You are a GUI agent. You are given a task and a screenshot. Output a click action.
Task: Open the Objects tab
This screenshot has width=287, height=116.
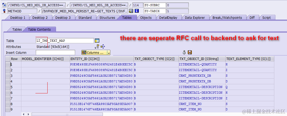click(x=146, y=17)
